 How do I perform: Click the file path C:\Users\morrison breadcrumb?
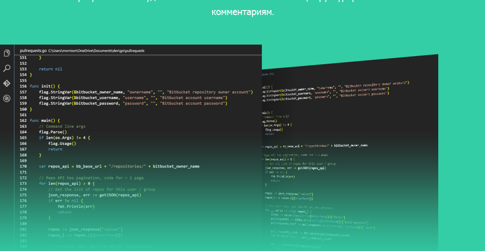pyautogui.click(x=96, y=51)
